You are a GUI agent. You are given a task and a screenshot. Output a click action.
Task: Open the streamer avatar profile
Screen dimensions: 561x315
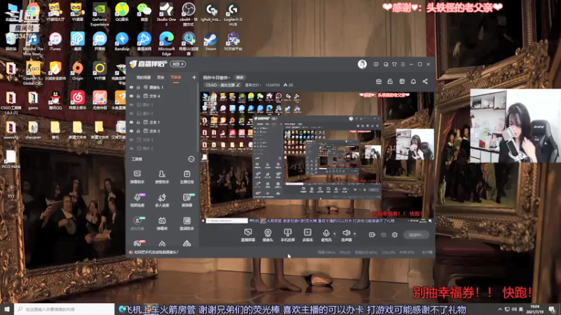tap(362, 64)
